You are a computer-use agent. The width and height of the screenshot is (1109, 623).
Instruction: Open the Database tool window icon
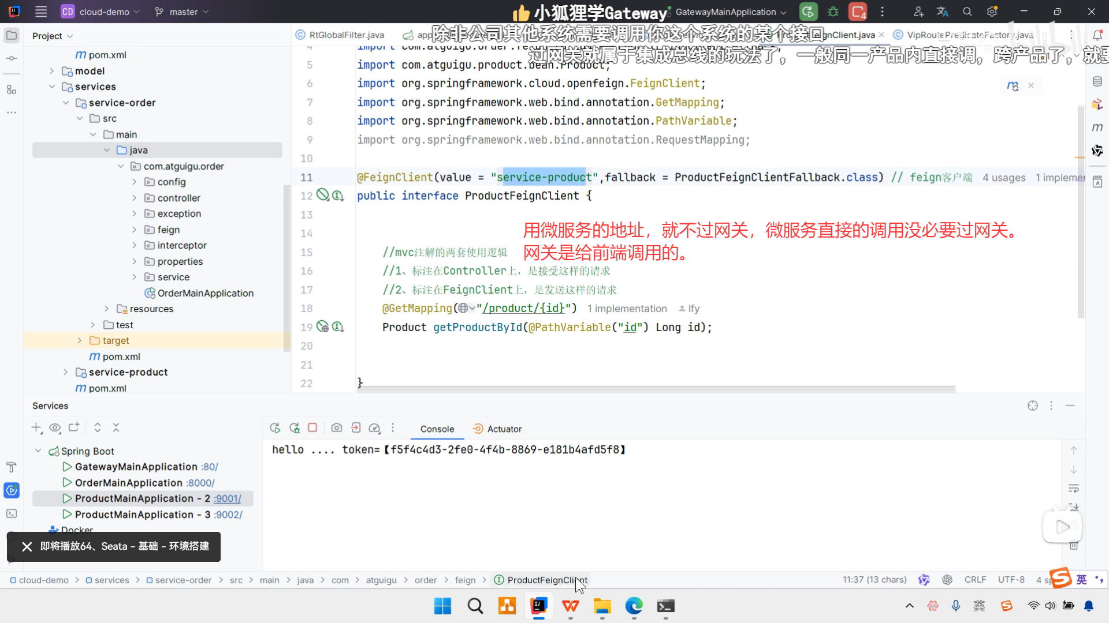tap(1097, 82)
